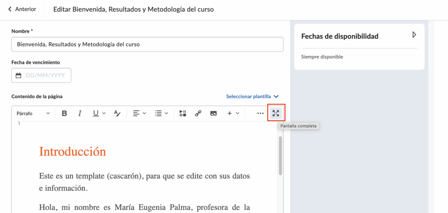Image resolution: width=448 pixels, height=213 pixels.
Task: Expand the list style options arrow
Action: tap(167, 113)
